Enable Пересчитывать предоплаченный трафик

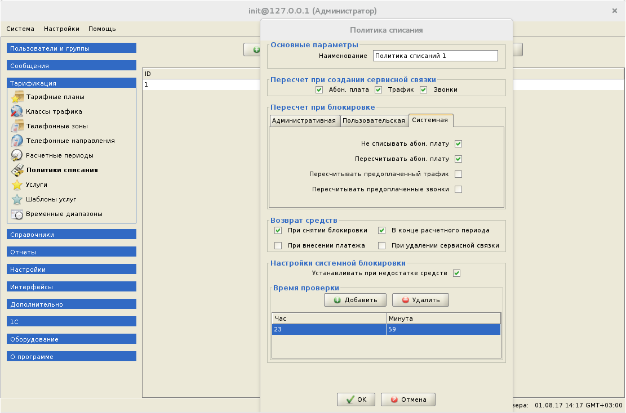458,174
